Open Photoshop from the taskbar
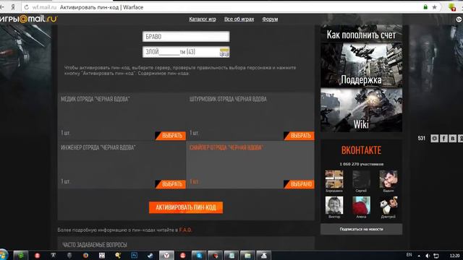Viewport: 463px width, 260px height. point(134,255)
